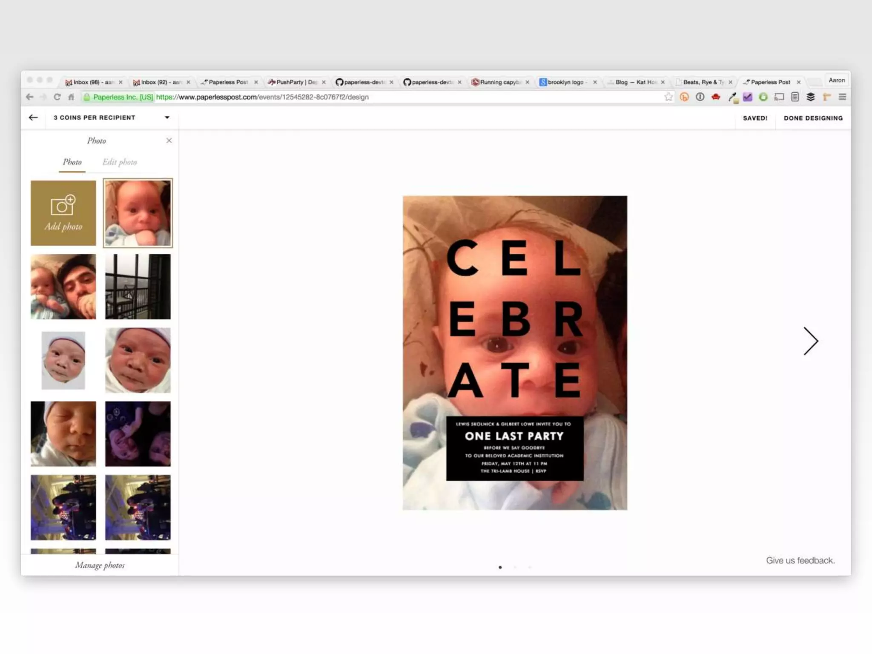
Task: Select baby with man photo thumbnail
Action: pyautogui.click(x=63, y=287)
